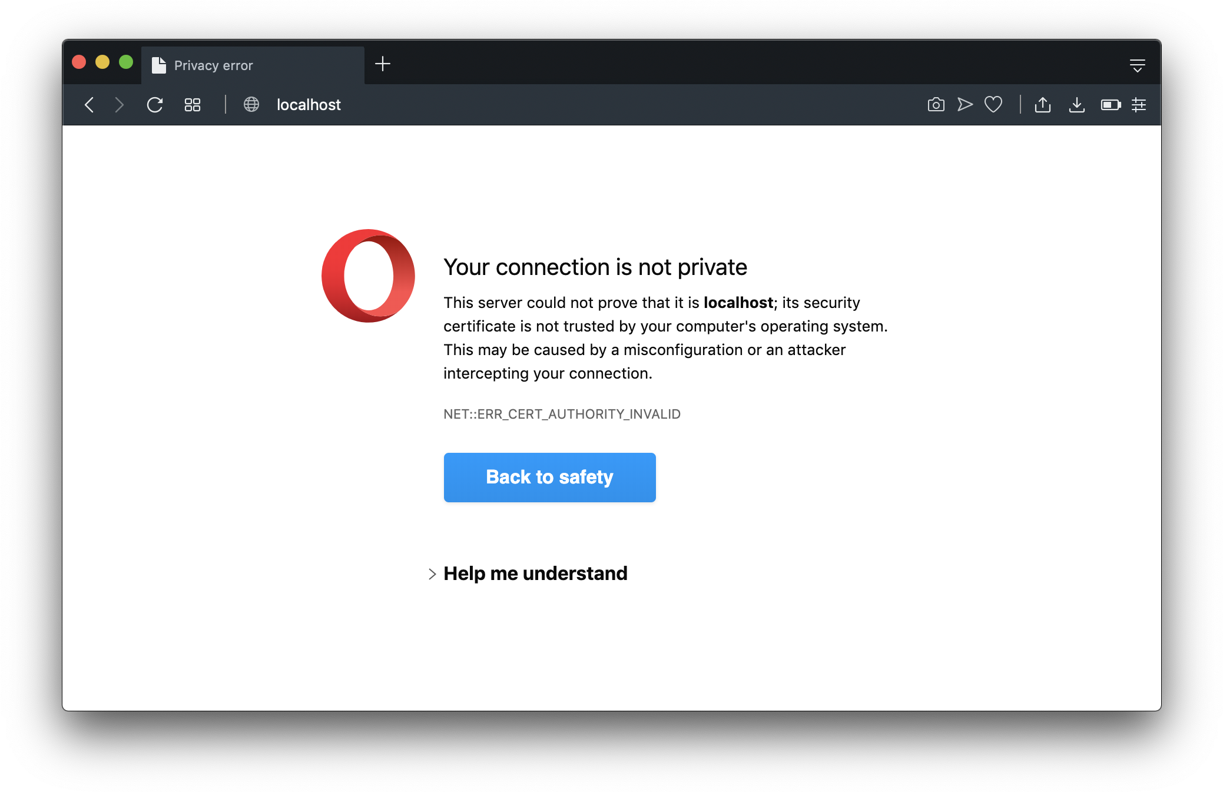Add bookmark with the heart icon
This screenshot has width=1223, height=792.
click(x=993, y=104)
